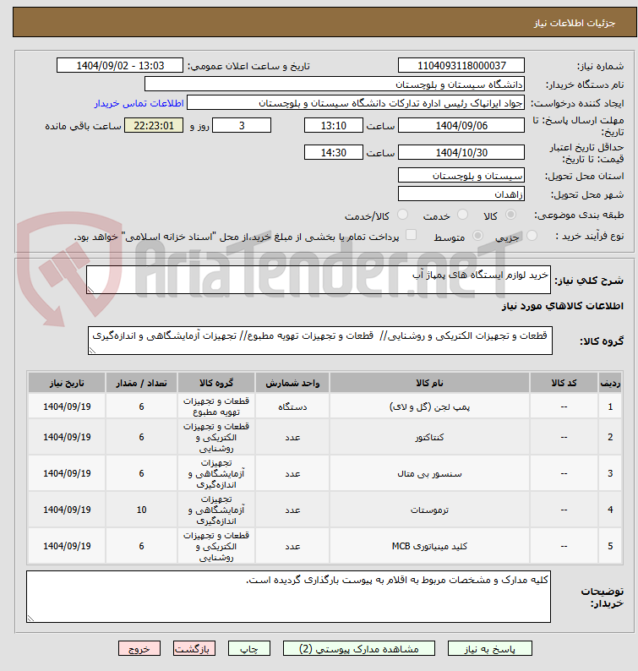Click the ردیف column header
Image resolution: width=638 pixels, height=671 pixels.
point(610,383)
